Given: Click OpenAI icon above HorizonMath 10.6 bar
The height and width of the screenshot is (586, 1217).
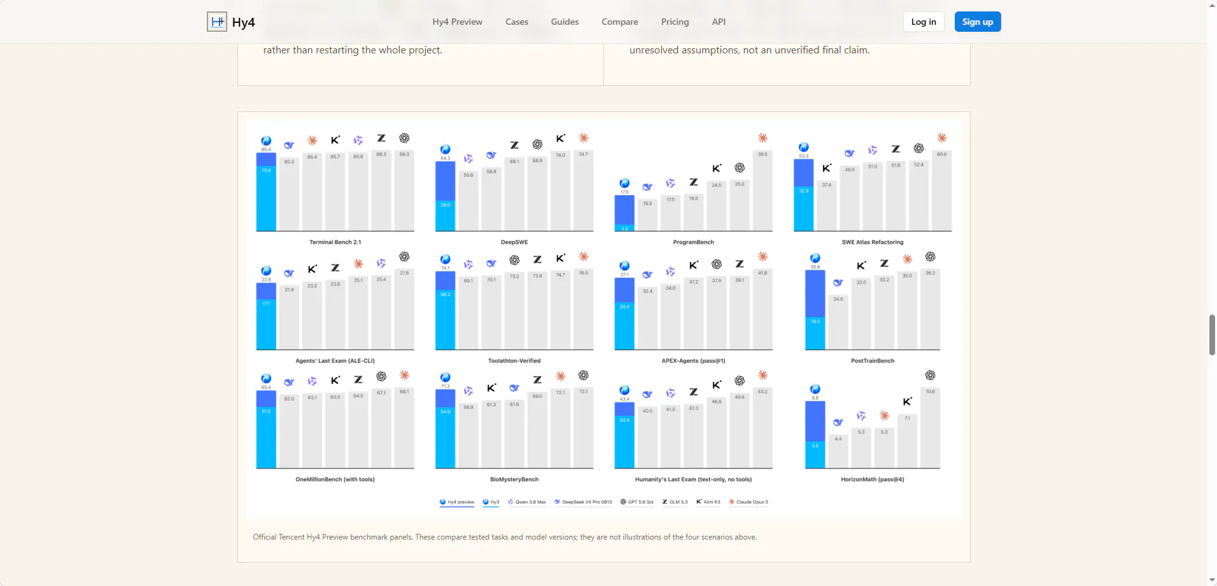Looking at the screenshot, I should tap(930, 376).
